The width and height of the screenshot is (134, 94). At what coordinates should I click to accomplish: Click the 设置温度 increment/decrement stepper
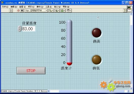(20, 29)
